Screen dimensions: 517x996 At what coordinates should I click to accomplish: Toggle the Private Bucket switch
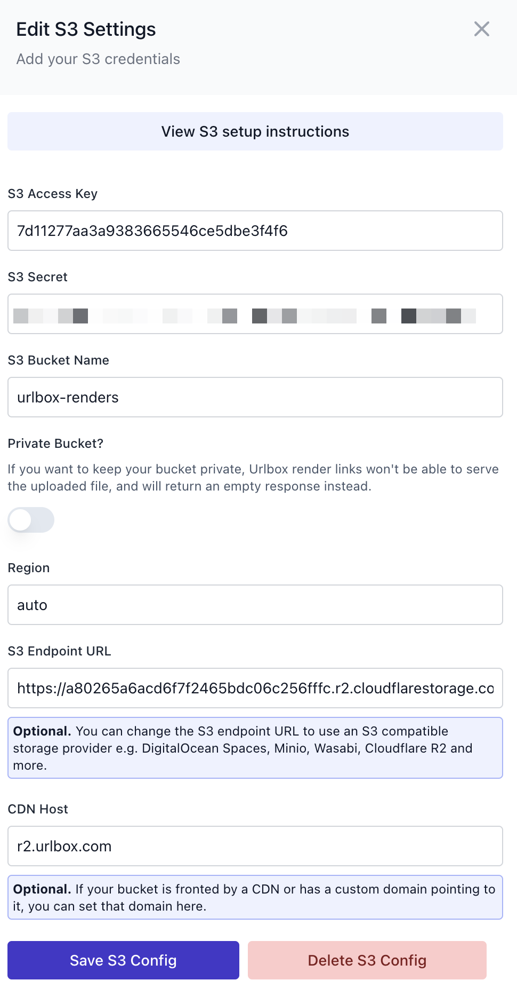31,520
